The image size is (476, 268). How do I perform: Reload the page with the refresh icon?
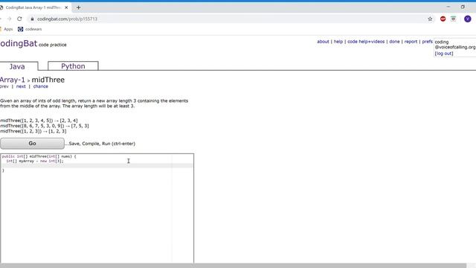tap(19, 19)
